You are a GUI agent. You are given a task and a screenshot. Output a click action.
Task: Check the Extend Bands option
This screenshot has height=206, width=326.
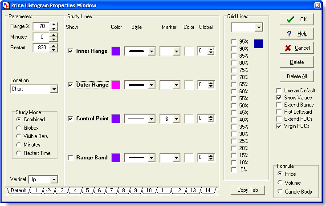click(279, 105)
